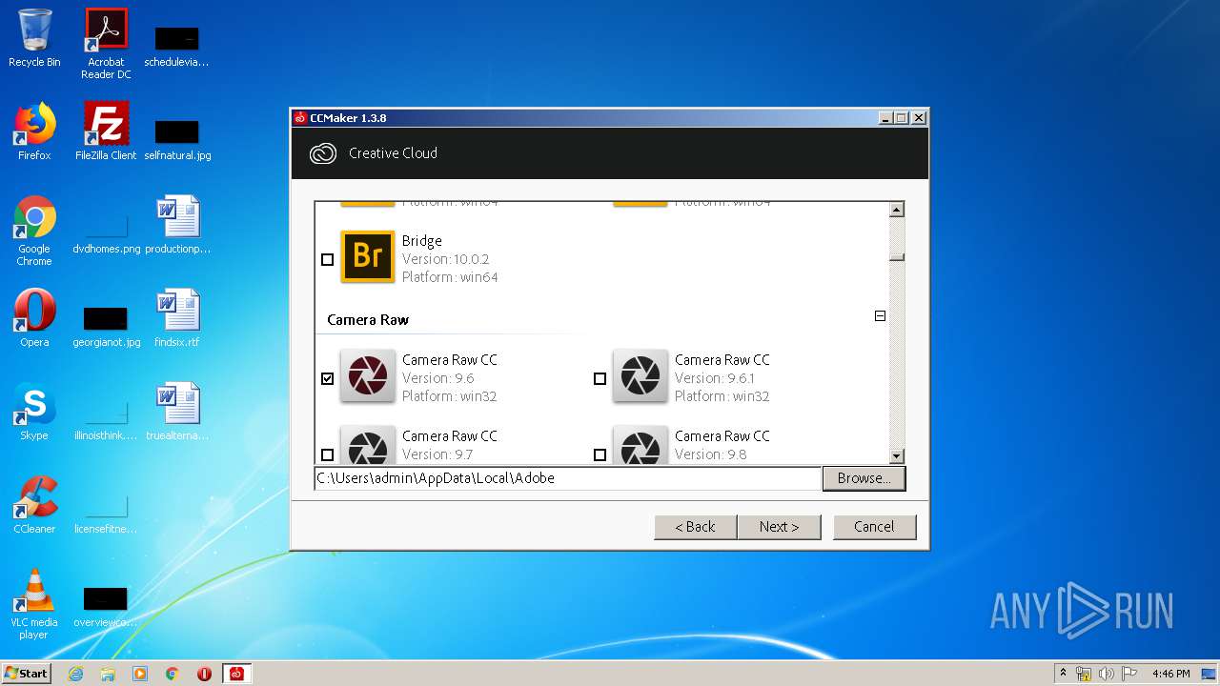Check the Camera Raw CC 9.7 checkbox
This screenshot has width=1220, height=686.
(328, 454)
